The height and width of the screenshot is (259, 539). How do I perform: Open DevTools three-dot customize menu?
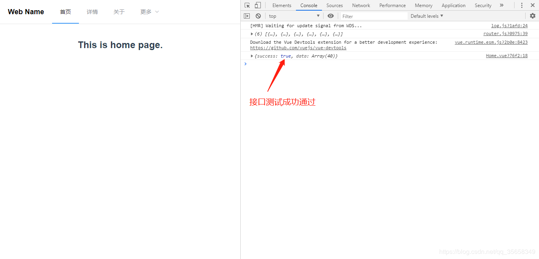point(522,5)
